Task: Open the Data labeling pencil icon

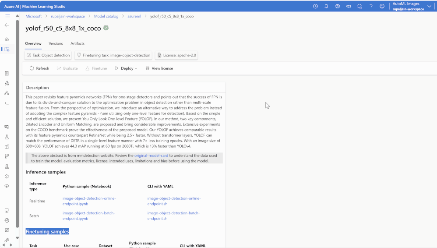Action: pos(7,230)
